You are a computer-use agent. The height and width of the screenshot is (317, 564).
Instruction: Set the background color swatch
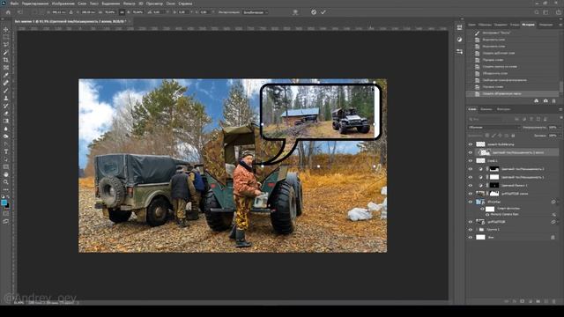[x=7, y=206]
